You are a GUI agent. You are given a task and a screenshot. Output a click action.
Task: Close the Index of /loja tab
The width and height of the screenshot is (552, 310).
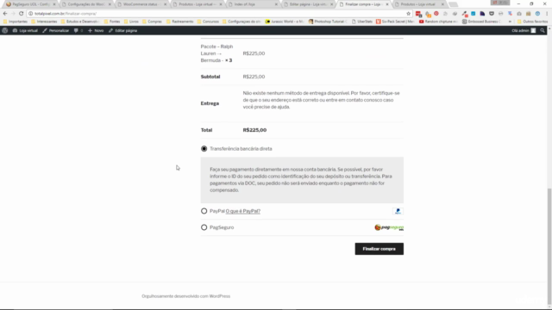point(276,4)
